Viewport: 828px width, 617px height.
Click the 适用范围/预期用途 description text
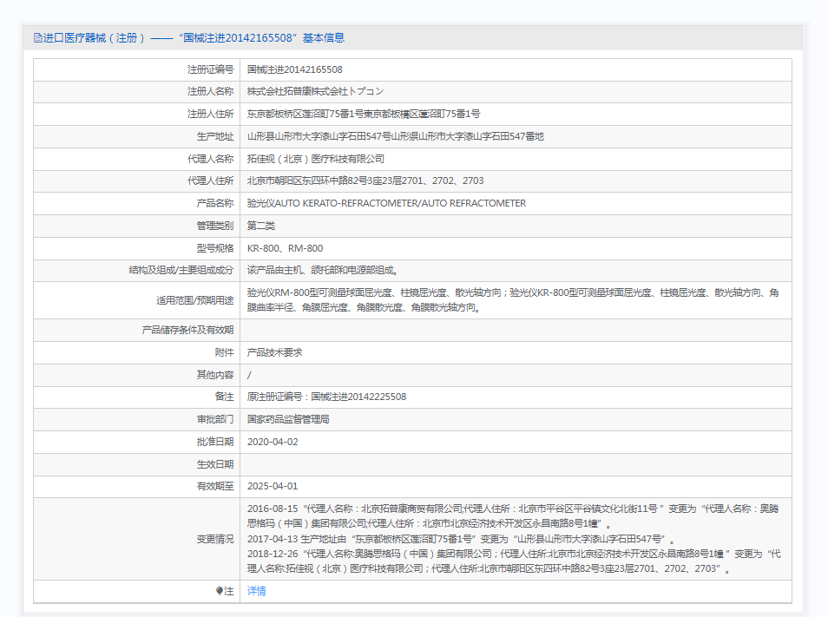tap(512, 300)
